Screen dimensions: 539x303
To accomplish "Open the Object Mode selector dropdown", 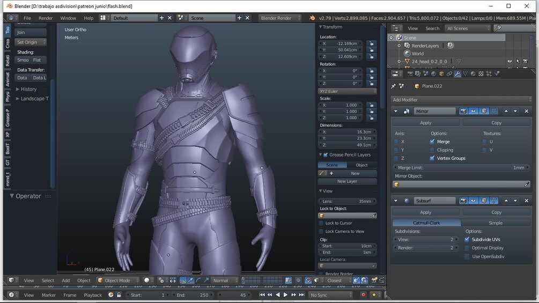I will pos(119,280).
